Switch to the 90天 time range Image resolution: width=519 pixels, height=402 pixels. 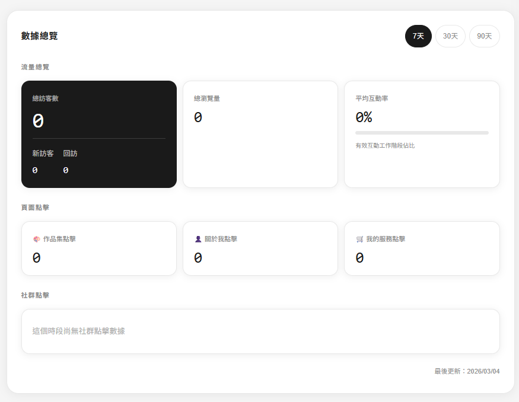click(x=484, y=36)
